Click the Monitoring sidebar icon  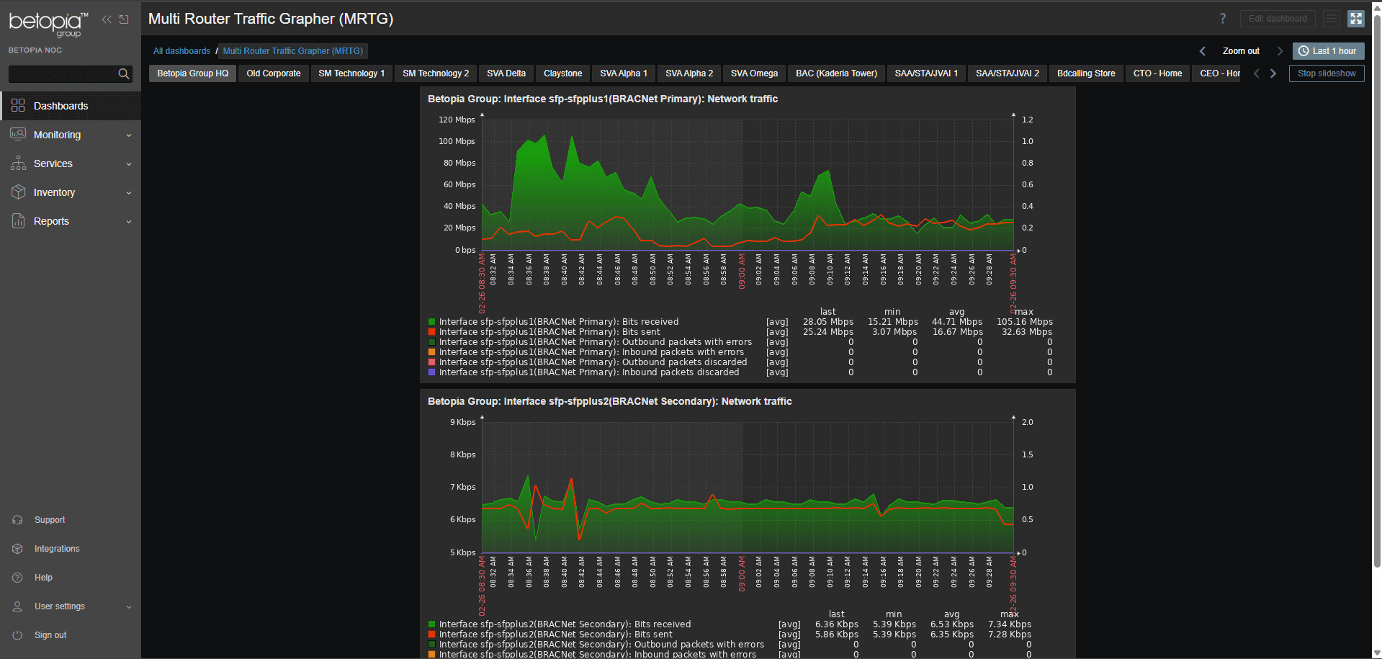tap(18, 135)
